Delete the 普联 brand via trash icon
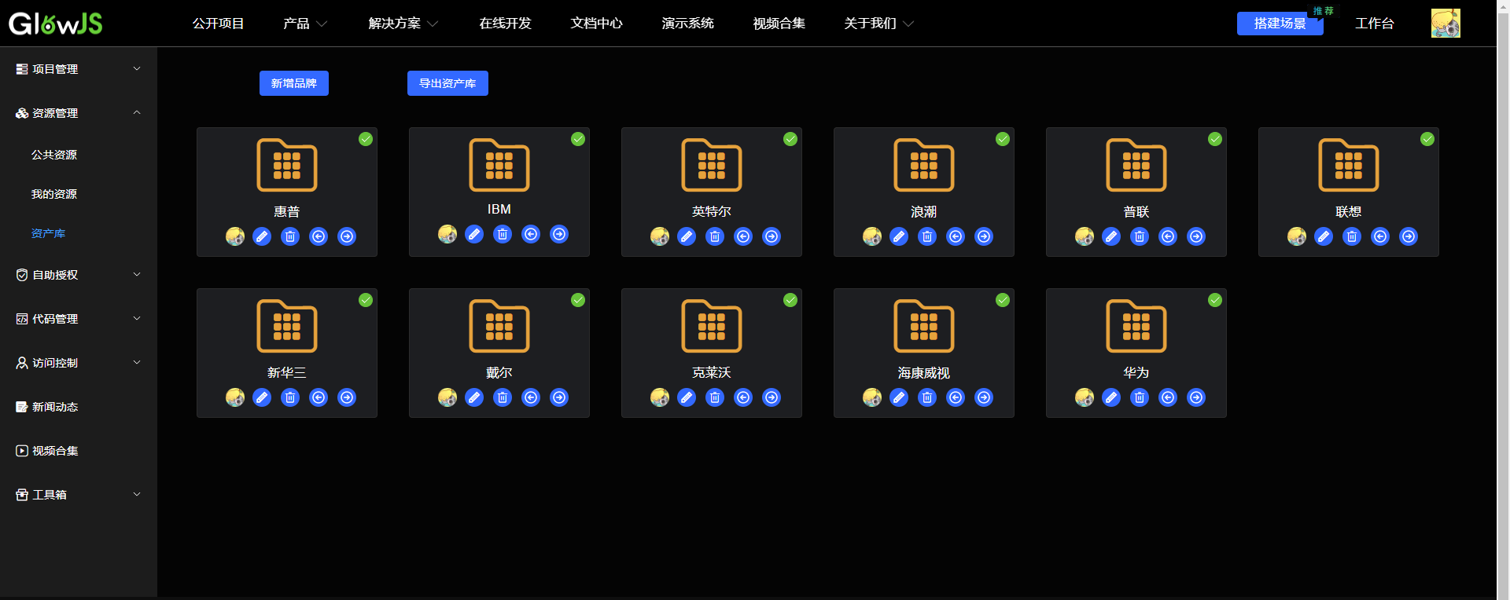 (1140, 236)
